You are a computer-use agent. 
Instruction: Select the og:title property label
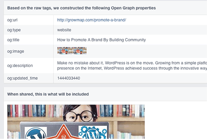[x=13, y=40]
